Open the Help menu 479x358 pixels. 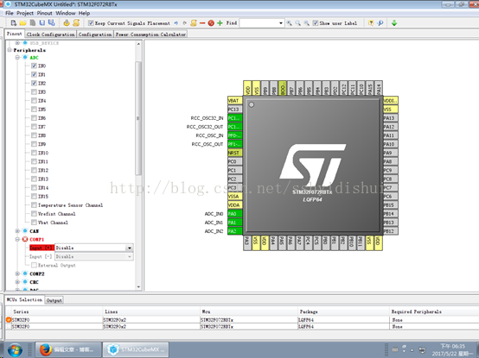pos(84,13)
